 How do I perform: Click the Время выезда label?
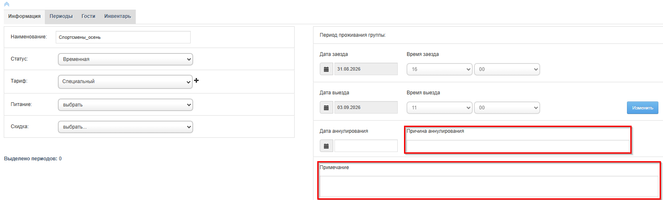(x=423, y=93)
